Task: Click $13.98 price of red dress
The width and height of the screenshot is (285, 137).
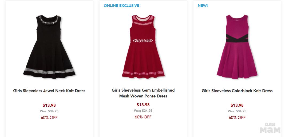Action: click(x=143, y=105)
